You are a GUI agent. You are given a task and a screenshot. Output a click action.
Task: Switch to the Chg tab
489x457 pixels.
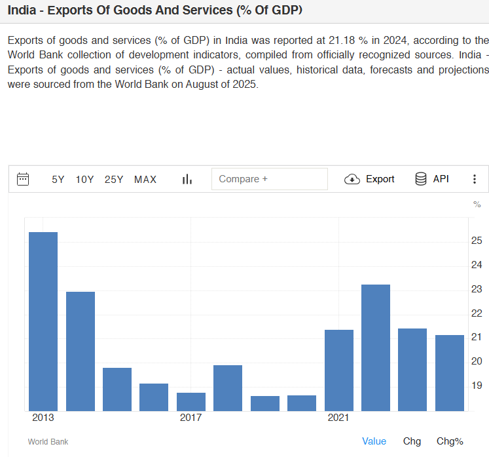412,441
